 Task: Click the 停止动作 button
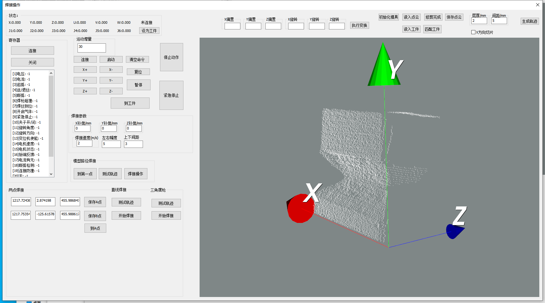(x=171, y=57)
